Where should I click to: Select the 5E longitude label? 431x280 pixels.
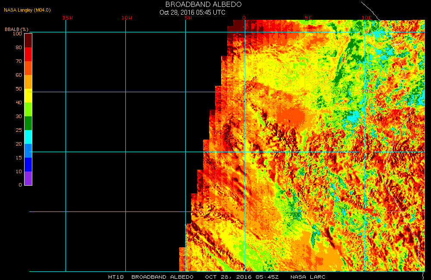[x=308, y=18]
